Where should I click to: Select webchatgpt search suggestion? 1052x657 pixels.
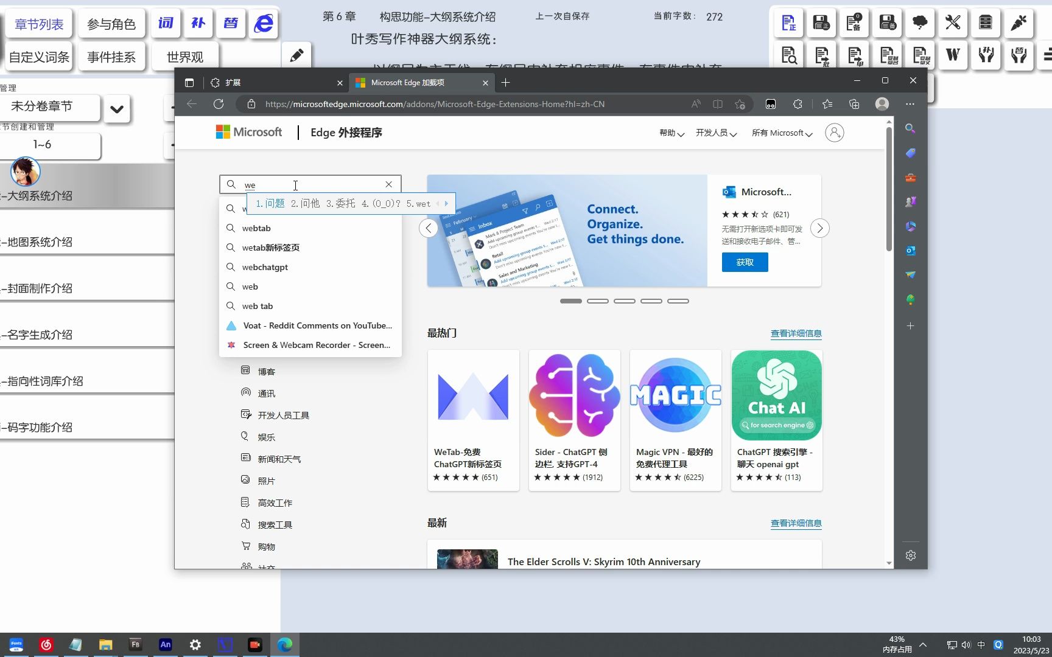click(x=310, y=267)
